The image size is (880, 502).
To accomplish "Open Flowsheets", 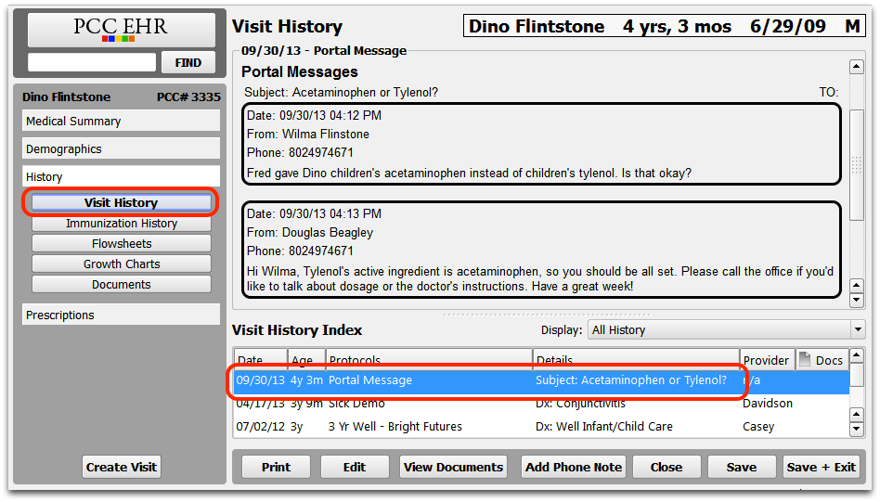I will tap(122, 243).
